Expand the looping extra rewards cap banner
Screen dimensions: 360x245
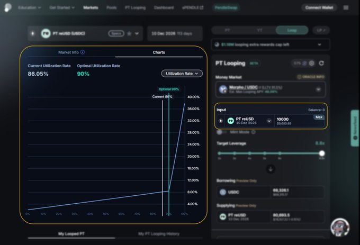(x=319, y=44)
